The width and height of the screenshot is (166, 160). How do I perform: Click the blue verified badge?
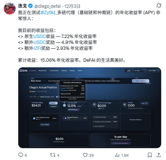(x=31, y=6)
